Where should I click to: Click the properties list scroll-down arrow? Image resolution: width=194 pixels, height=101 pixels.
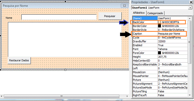tap(190, 95)
